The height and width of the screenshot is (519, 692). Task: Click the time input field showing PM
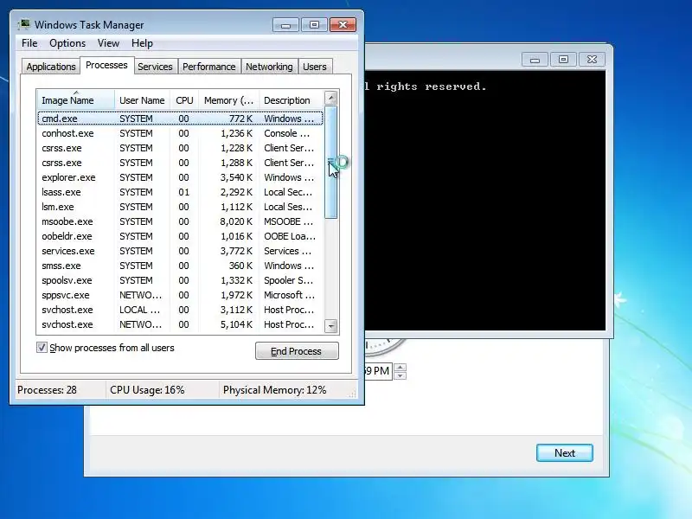[378, 371]
